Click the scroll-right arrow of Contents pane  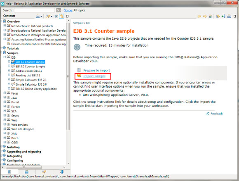pyautogui.click(x=64, y=167)
